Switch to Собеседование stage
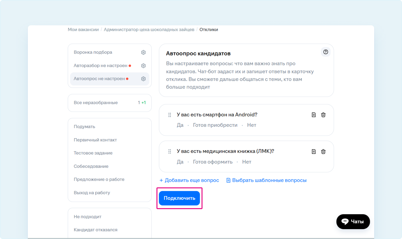Screen dimensions: 402x239 click(x=91, y=166)
